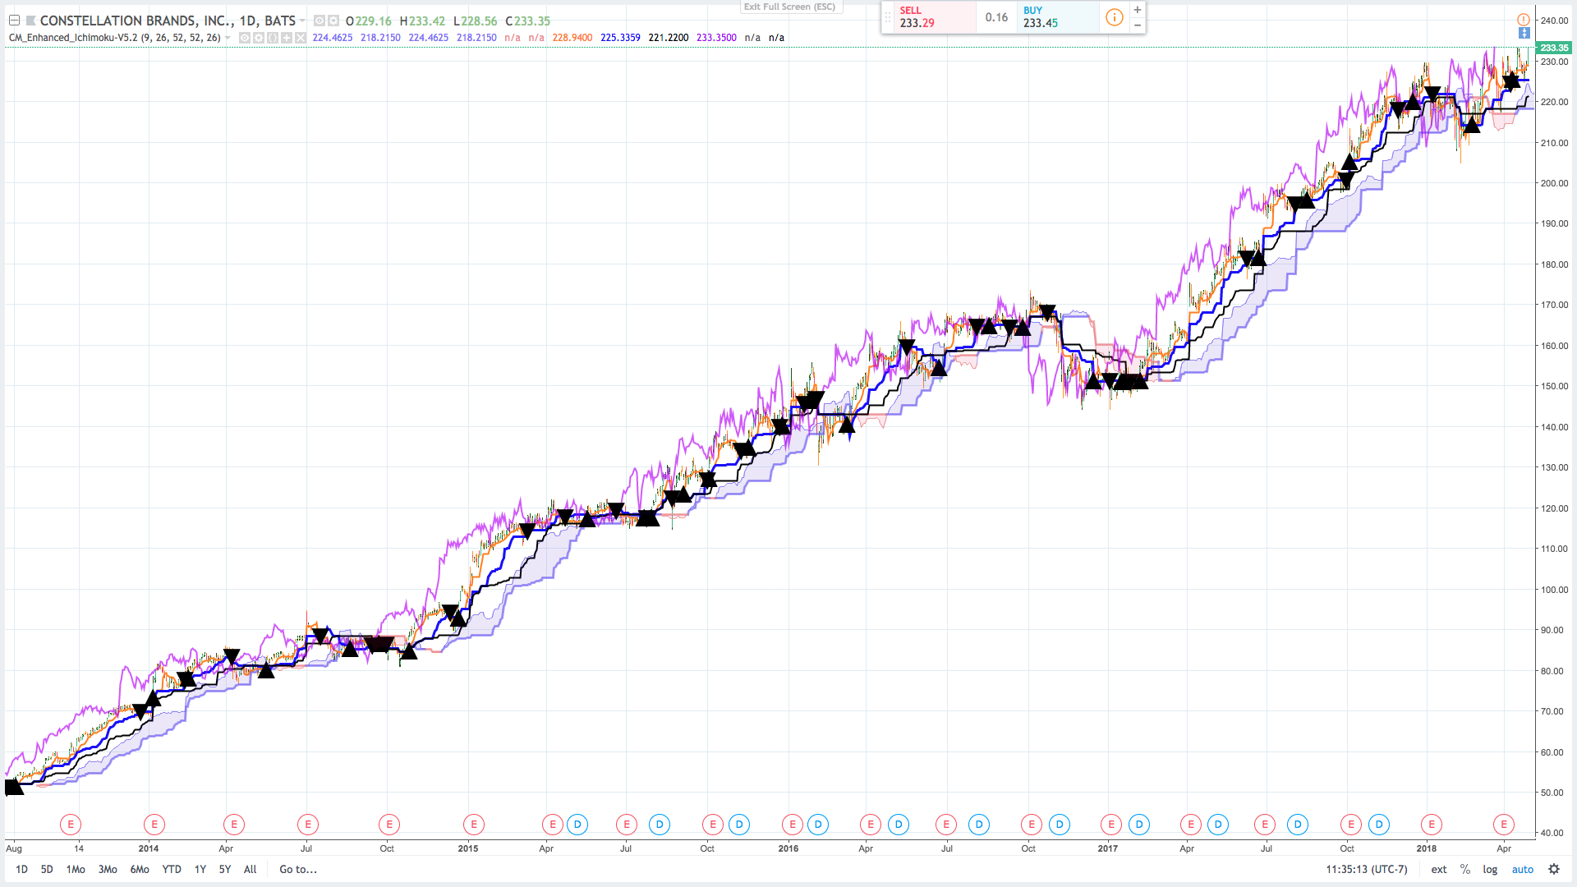Click the earnings E marker above the 2014 label

click(154, 824)
